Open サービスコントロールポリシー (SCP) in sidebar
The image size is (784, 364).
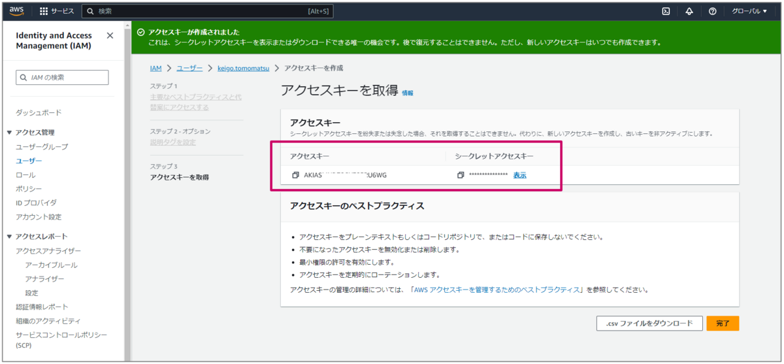click(61, 339)
